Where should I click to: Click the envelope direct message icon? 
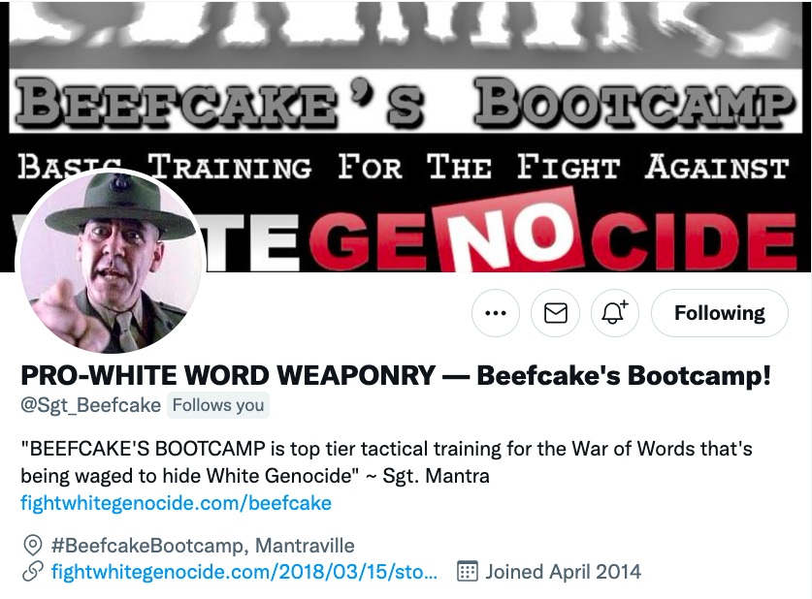[x=555, y=313]
